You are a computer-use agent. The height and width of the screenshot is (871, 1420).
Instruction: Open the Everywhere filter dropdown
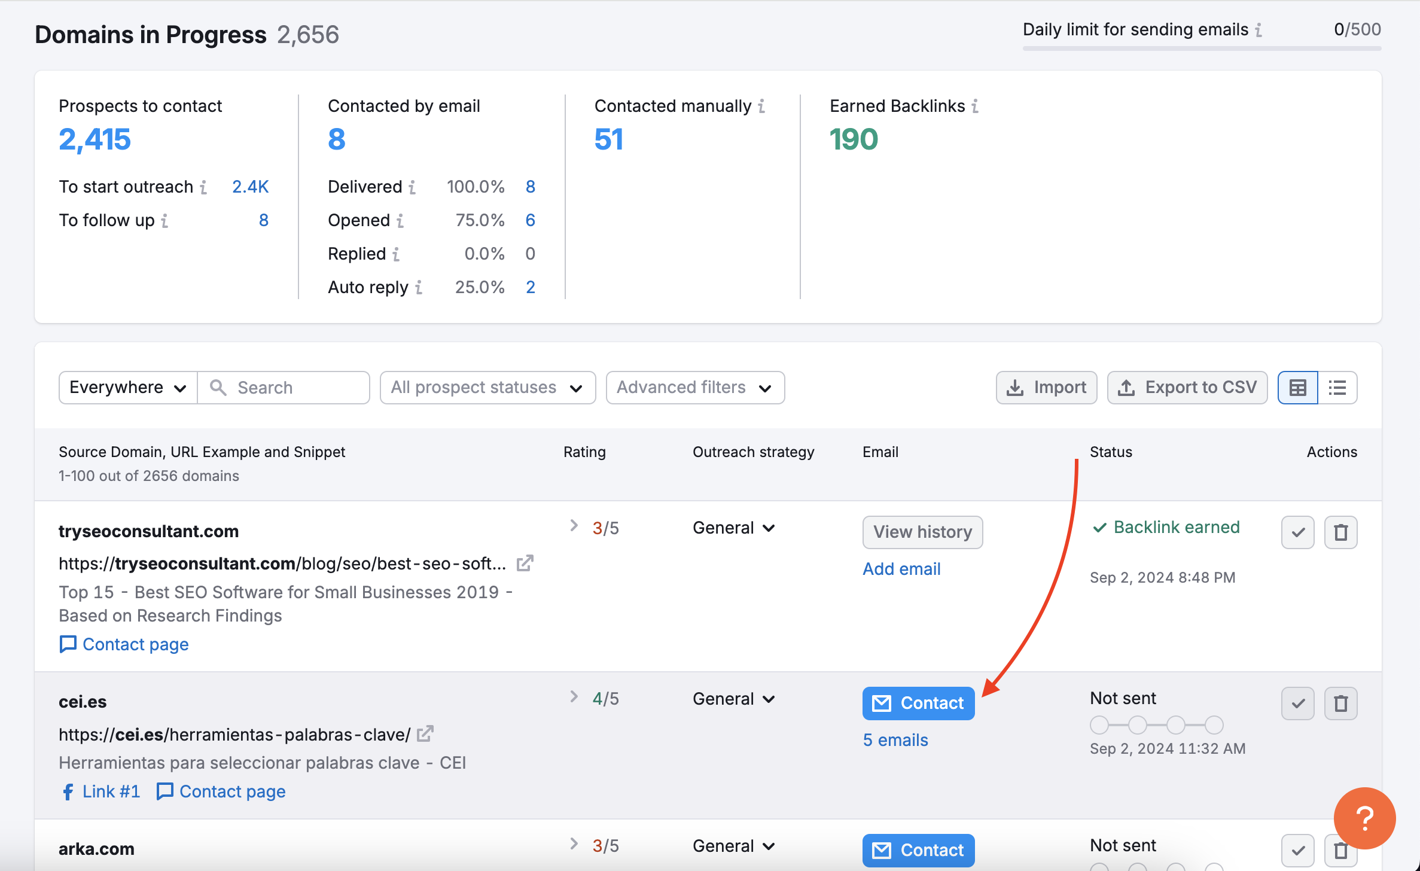[x=126, y=388]
